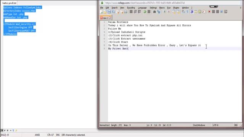
Task: Save the document with the Save icon
Action: point(109,12)
